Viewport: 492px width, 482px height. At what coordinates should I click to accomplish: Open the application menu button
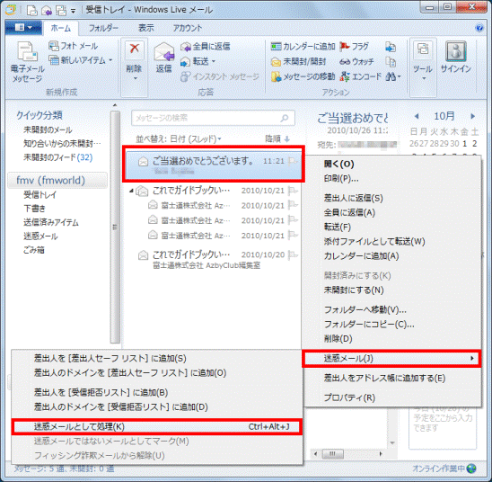[23, 28]
